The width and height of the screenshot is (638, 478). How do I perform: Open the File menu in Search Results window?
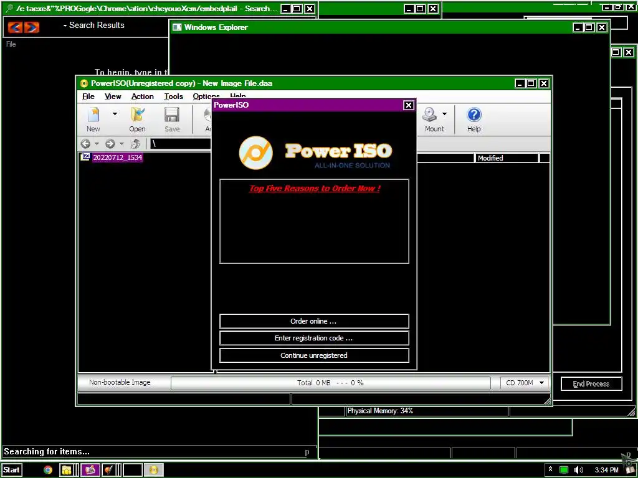click(x=11, y=44)
